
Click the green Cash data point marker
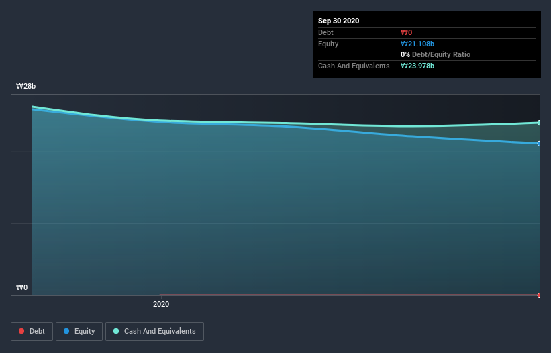tap(540, 123)
